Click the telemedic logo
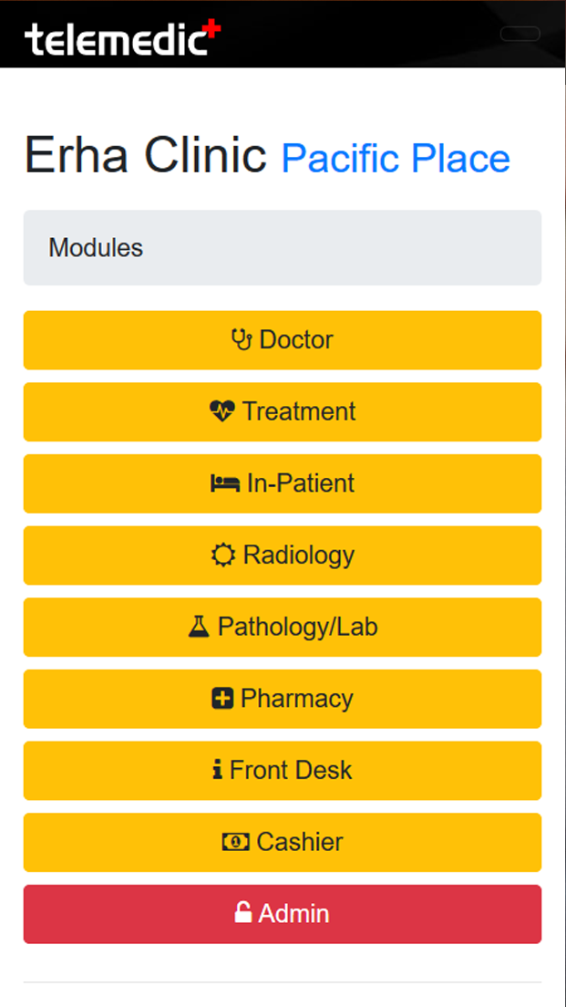This screenshot has width=566, height=1007. [122, 39]
